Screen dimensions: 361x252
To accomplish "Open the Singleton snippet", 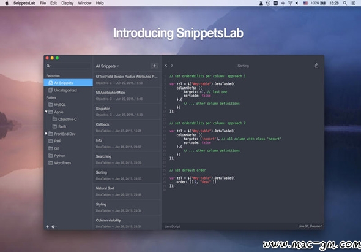I will (x=127, y=111).
